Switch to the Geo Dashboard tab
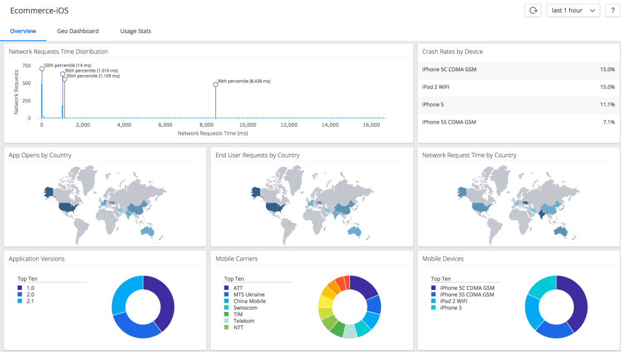The height and width of the screenshot is (352, 621). 78,31
